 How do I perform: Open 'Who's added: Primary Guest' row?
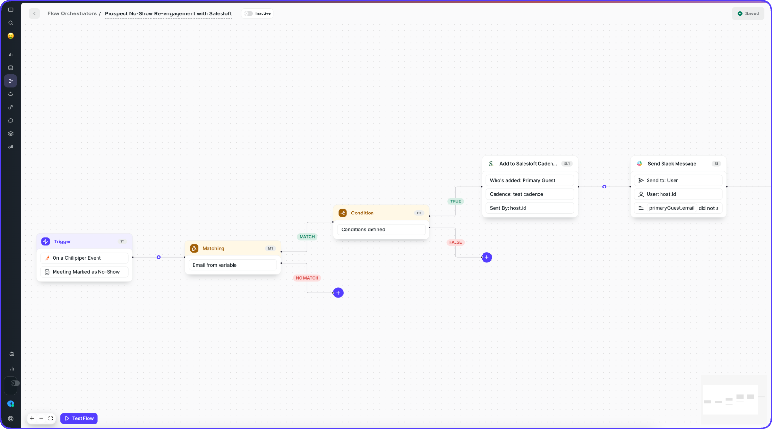click(530, 181)
